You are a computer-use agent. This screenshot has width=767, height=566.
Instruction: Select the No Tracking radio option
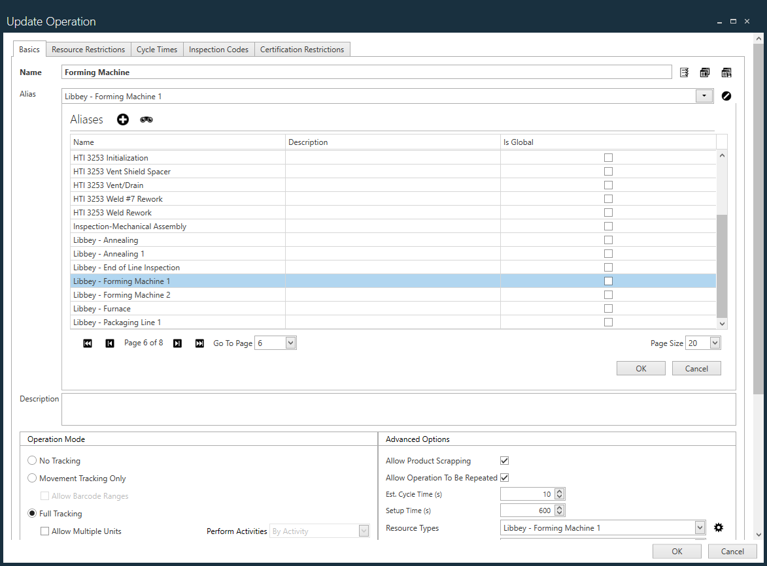(32, 460)
